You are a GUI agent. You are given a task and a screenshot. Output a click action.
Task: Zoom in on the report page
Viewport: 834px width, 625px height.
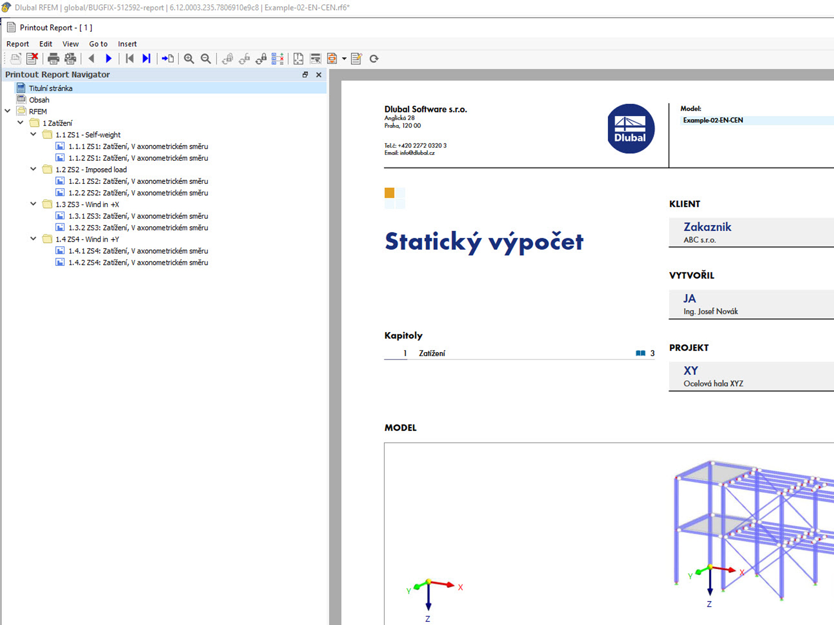(x=189, y=58)
